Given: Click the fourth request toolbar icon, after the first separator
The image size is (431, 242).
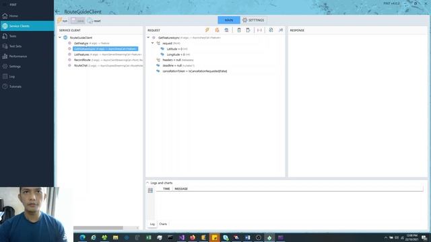Looking at the screenshot, I should coord(239,30).
